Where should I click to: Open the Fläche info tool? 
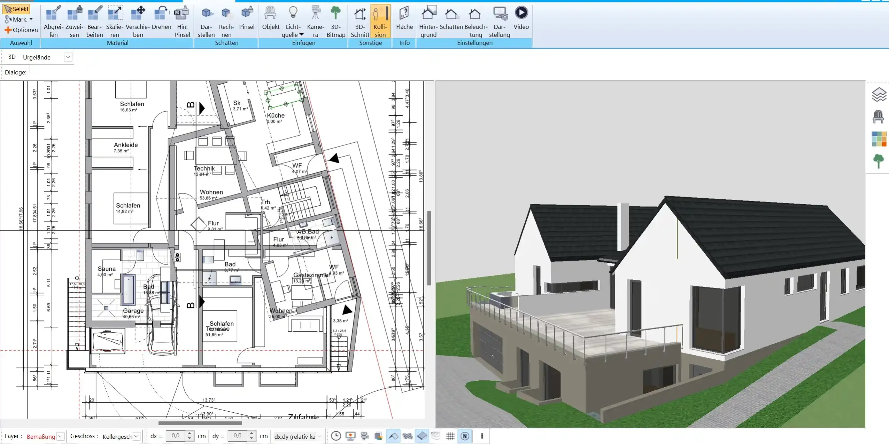pyautogui.click(x=404, y=21)
